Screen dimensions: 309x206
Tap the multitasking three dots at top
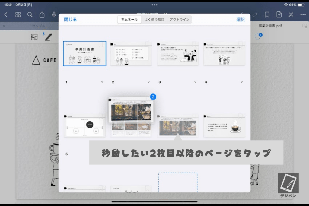click(154, 5)
